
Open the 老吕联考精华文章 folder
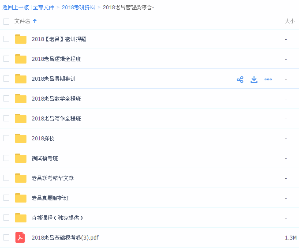coord(52,178)
